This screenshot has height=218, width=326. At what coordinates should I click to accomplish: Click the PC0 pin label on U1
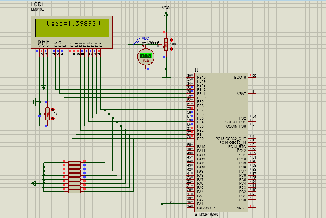243,200
